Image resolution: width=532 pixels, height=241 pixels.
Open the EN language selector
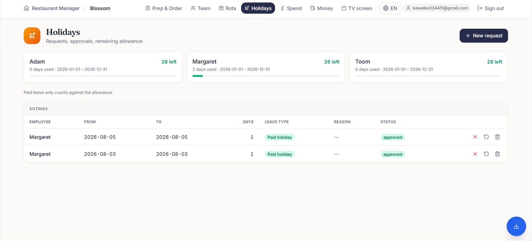[x=390, y=8]
